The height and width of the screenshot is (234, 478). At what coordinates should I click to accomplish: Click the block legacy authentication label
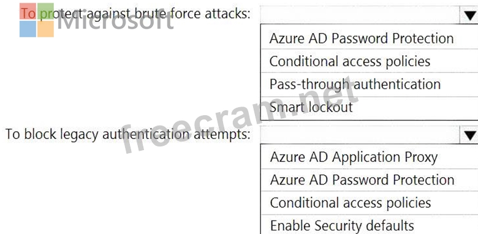tap(127, 134)
